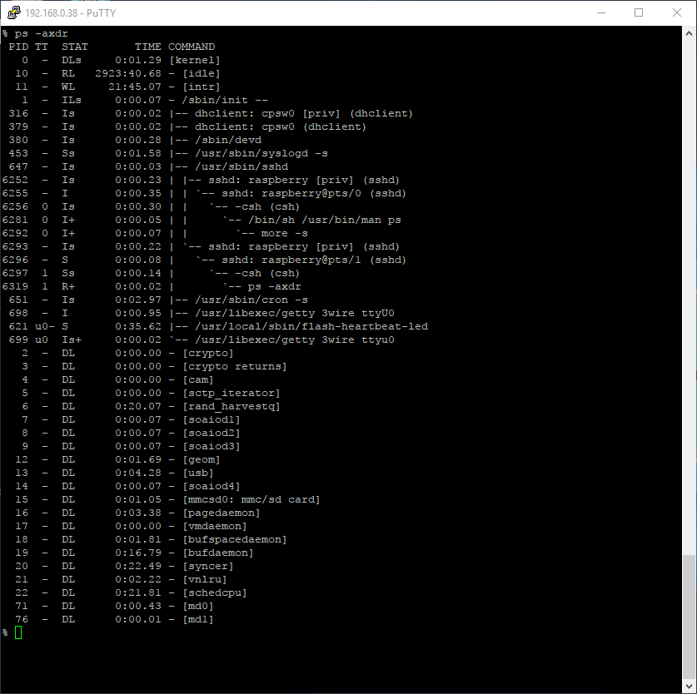Click the '[idle]' process entry

pos(202,73)
